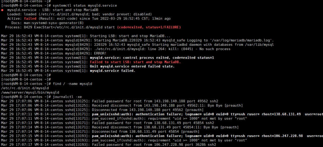Click the '/www/server/mysql/bin/mysqld' result path

(x=30, y=92)
